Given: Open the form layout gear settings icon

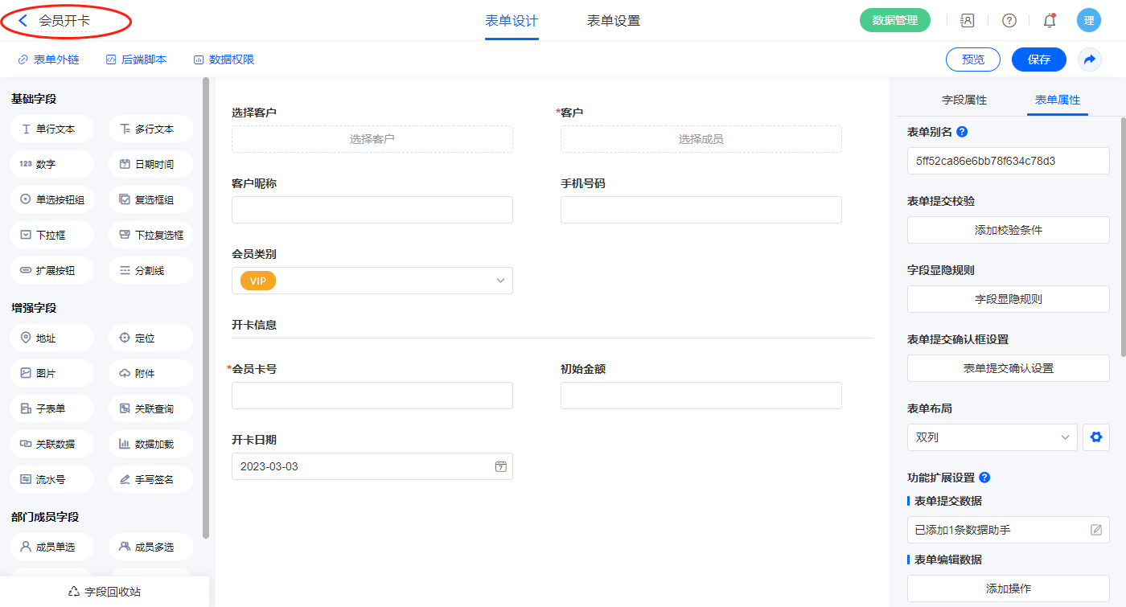Looking at the screenshot, I should pyautogui.click(x=1095, y=437).
